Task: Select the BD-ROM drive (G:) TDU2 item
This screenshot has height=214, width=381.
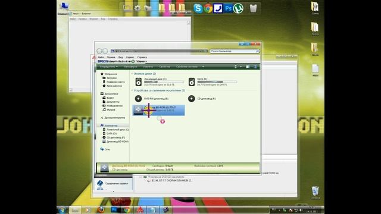Action: tap(159, 110)
